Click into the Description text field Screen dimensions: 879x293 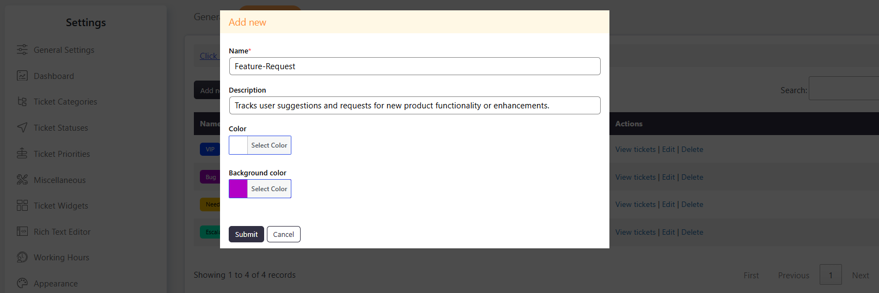click(x=414, y=105)
